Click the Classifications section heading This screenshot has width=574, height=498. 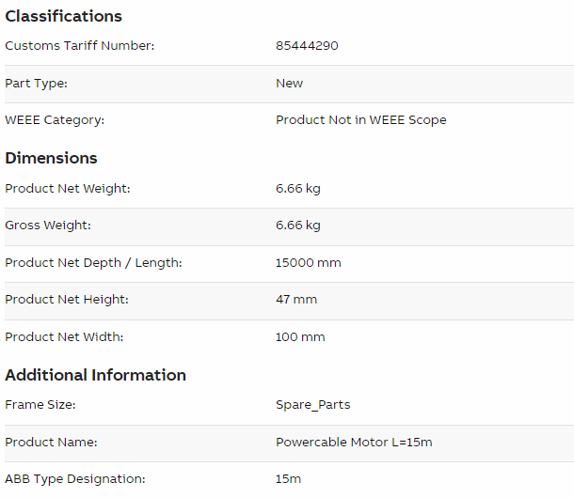[x=63, y=16]
